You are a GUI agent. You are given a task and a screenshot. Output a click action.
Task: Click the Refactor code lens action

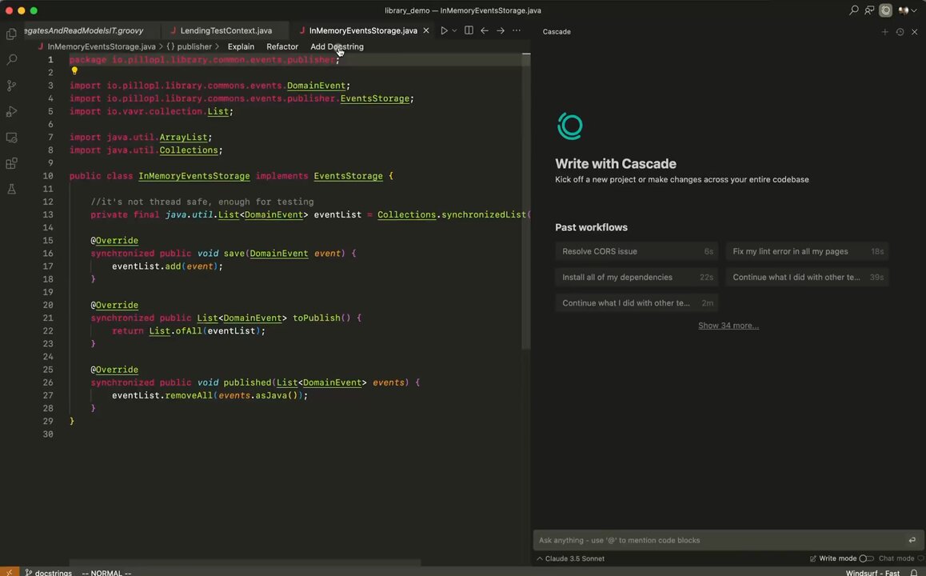click(x=282, y=46)
